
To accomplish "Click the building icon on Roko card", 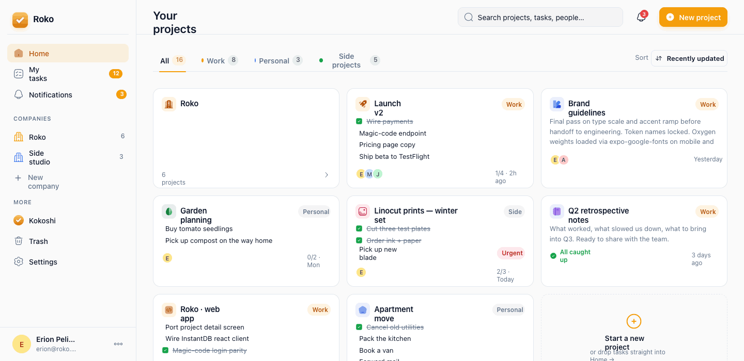I will point(169,104).
